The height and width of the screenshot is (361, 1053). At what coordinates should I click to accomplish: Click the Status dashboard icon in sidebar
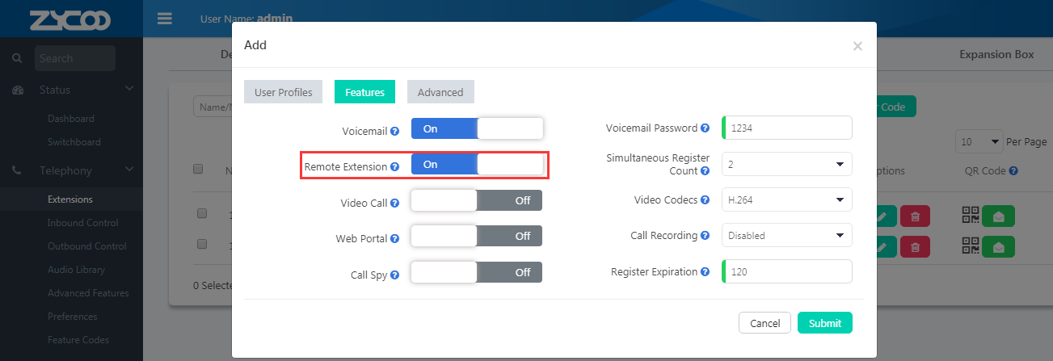point(17,90)
